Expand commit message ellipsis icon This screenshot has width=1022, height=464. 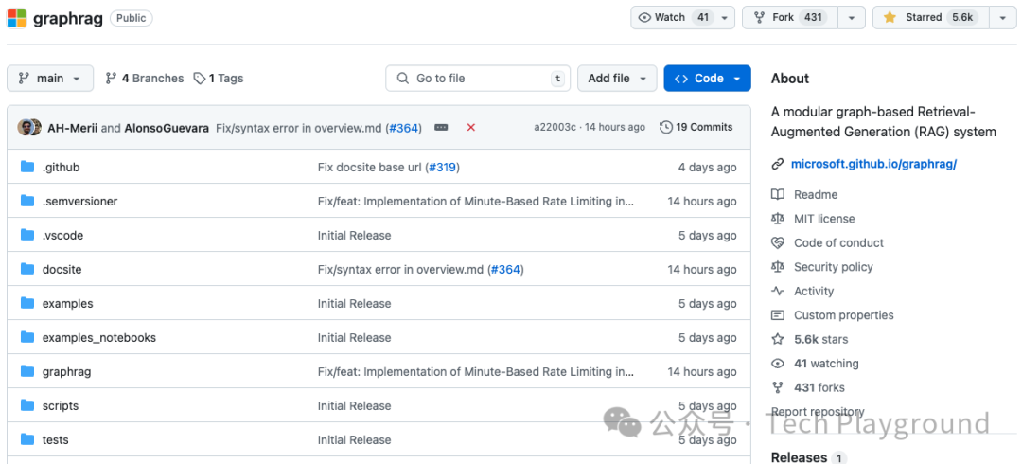pos(441,127)
